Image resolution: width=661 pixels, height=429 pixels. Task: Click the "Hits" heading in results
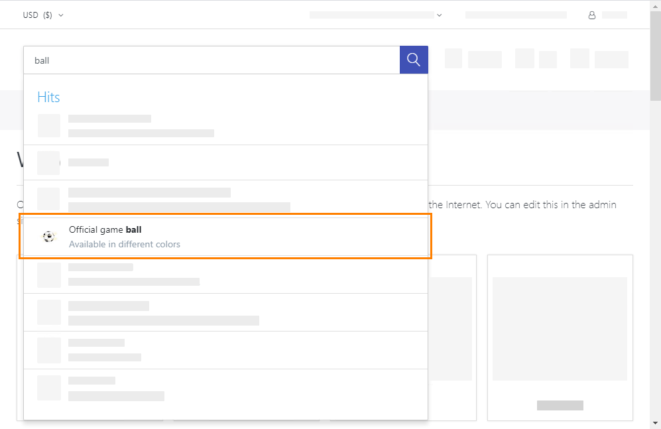(48, 97)
